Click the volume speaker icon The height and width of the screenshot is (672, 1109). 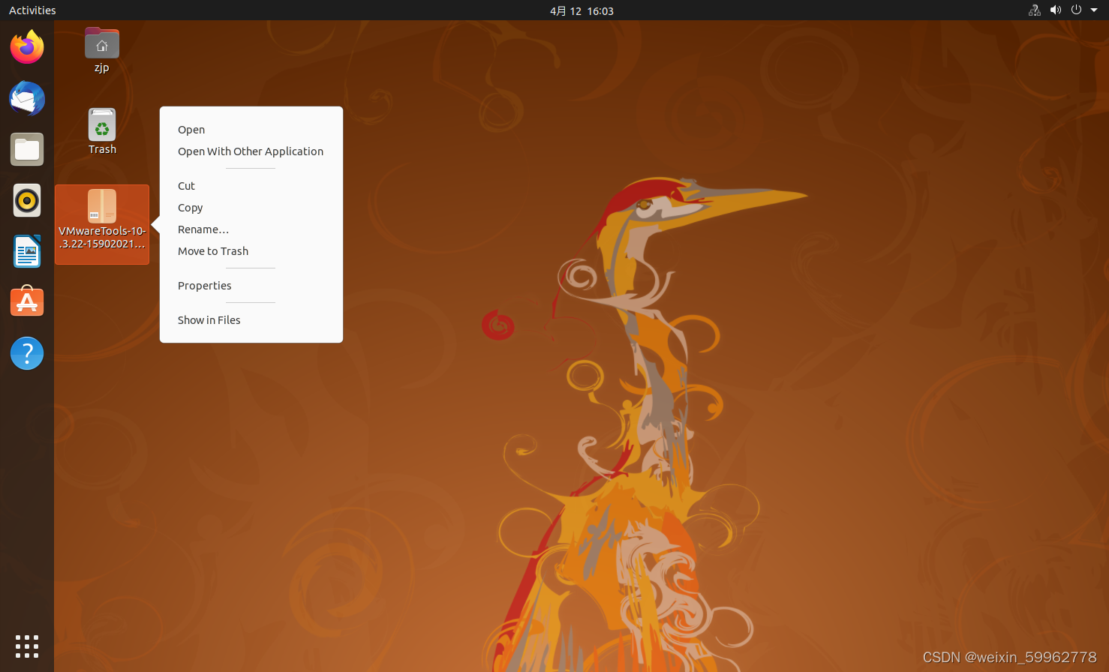coord(1056,10)
